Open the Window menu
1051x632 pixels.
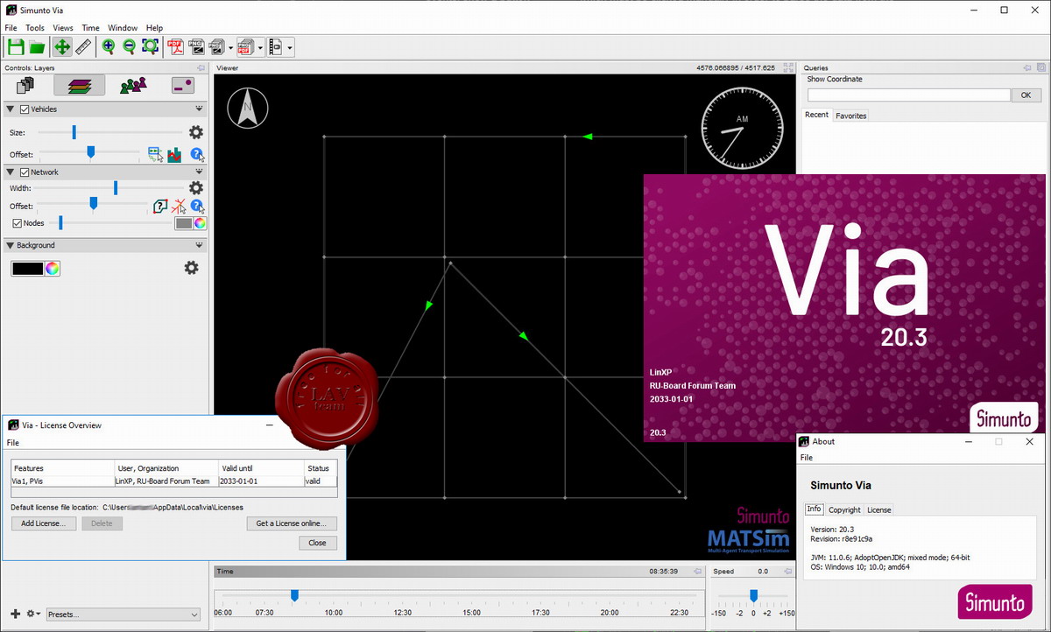(x=123, y=28)
